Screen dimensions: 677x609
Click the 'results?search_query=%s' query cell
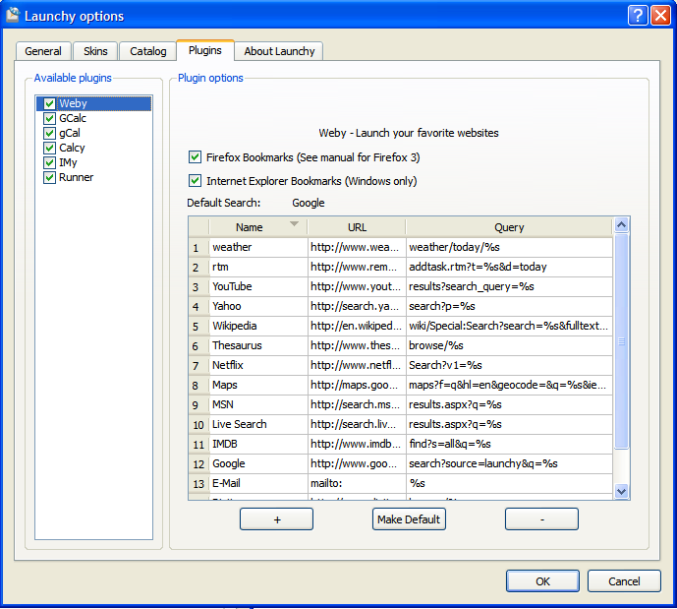click(x=509, y=286)
